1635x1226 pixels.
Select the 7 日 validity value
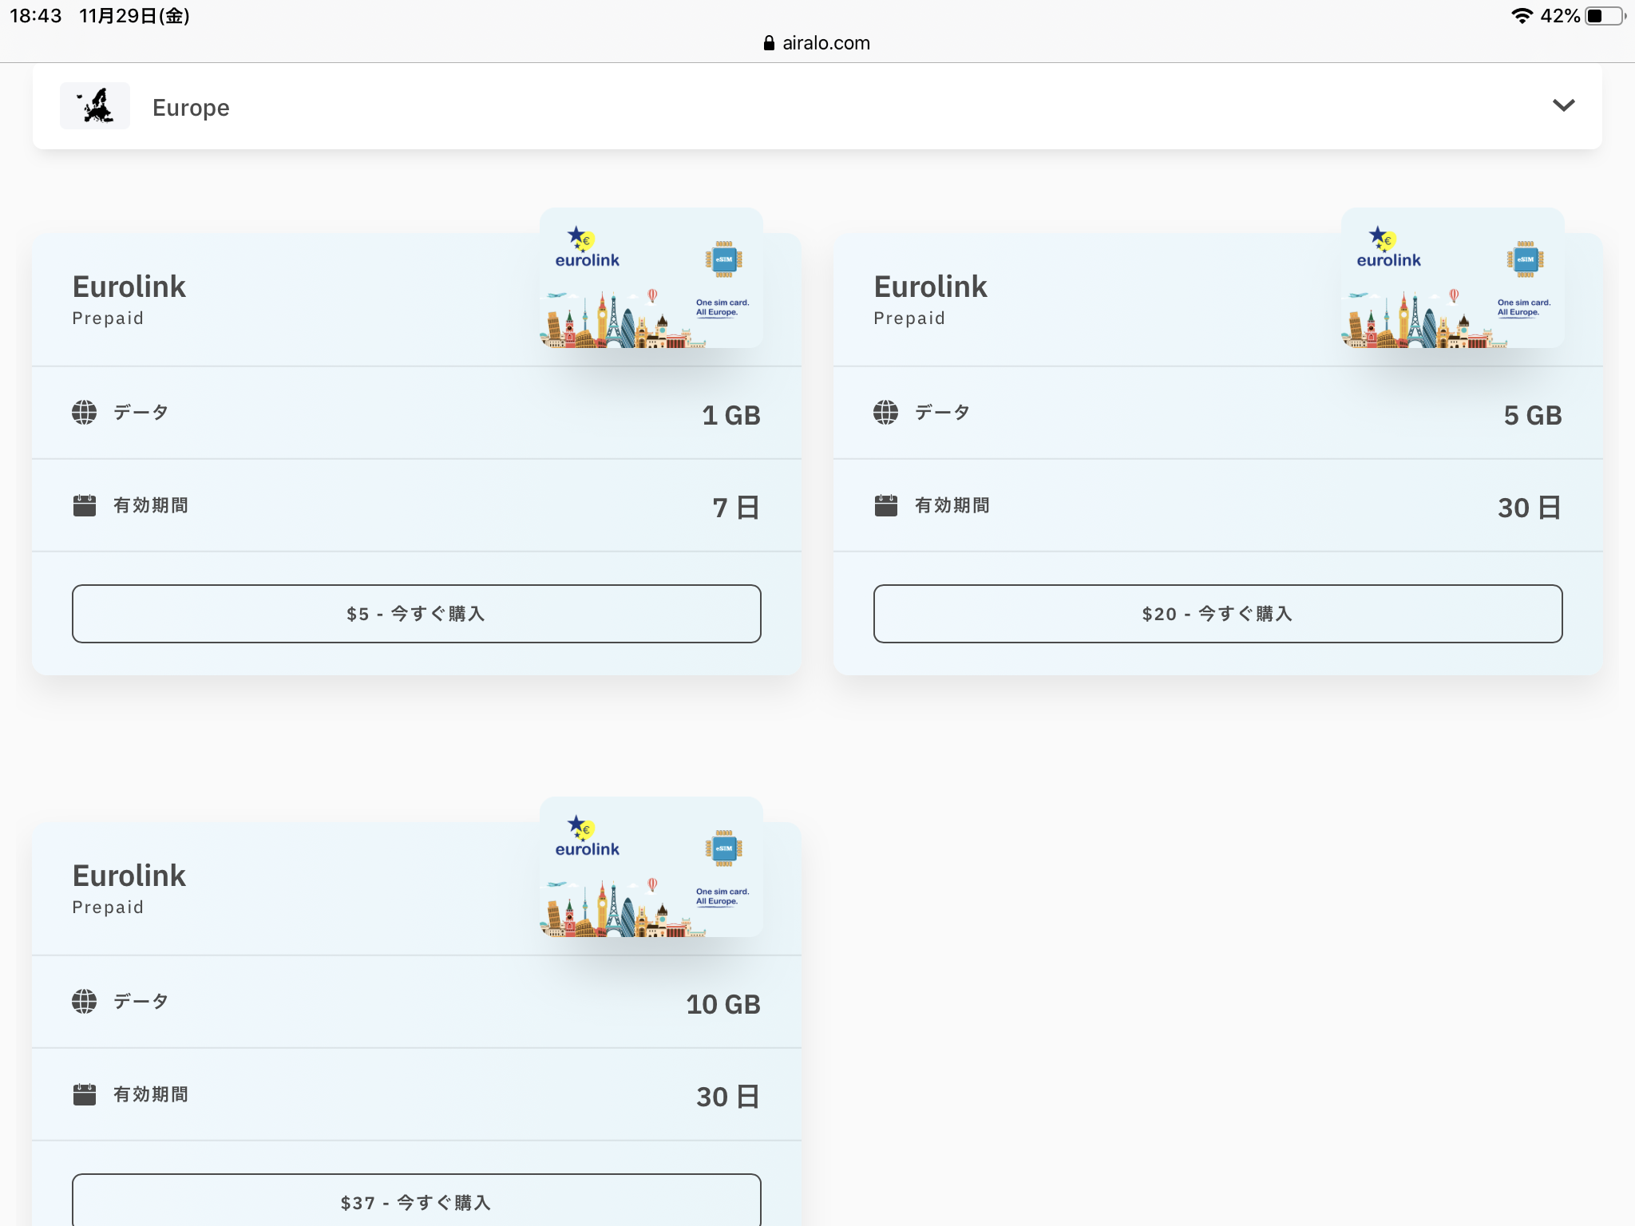736,508
